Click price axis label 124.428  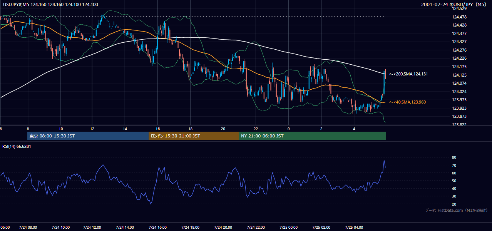click(x=460, y=25)
